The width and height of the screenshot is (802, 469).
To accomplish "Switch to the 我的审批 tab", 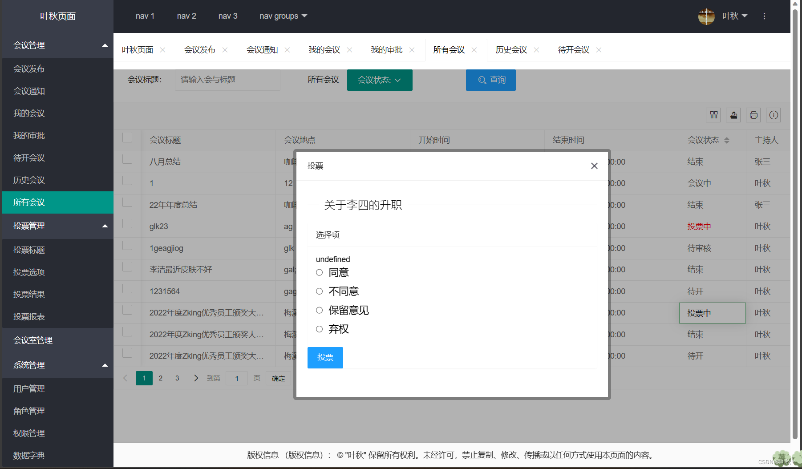I will pos(387,50).
